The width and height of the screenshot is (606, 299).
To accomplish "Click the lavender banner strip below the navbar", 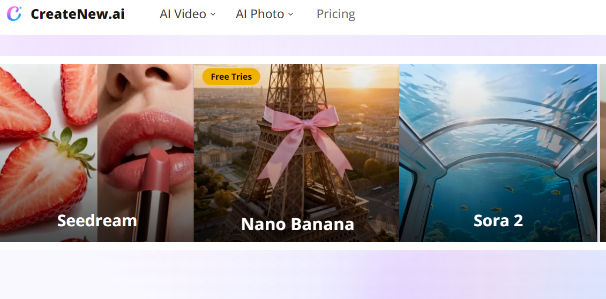I will tap(303, 45).
